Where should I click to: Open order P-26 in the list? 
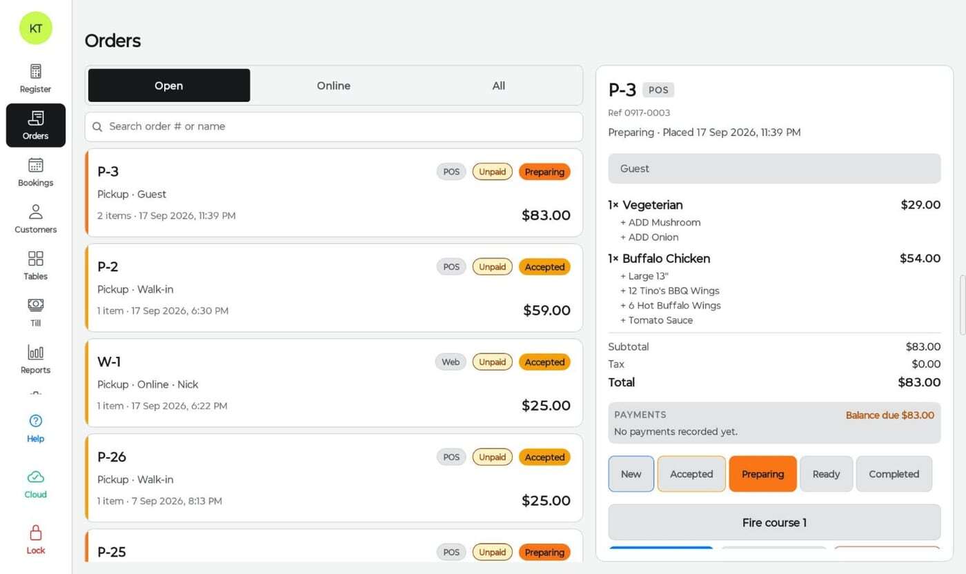[x=334, y=478]
